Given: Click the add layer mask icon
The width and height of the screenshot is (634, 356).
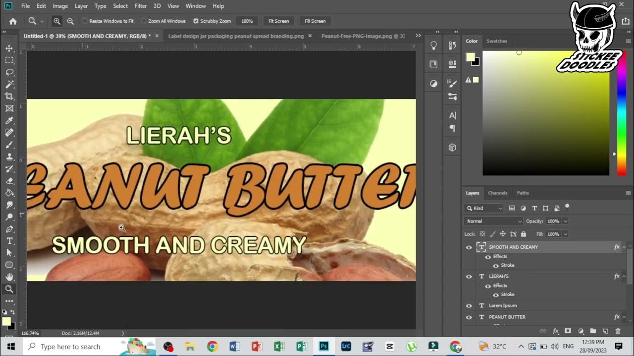Looking at the screenshot, I should [568, 331].
